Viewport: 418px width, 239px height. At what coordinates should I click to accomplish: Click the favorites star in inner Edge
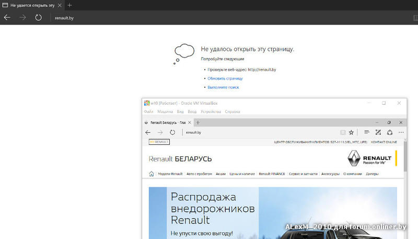point(351,132)
